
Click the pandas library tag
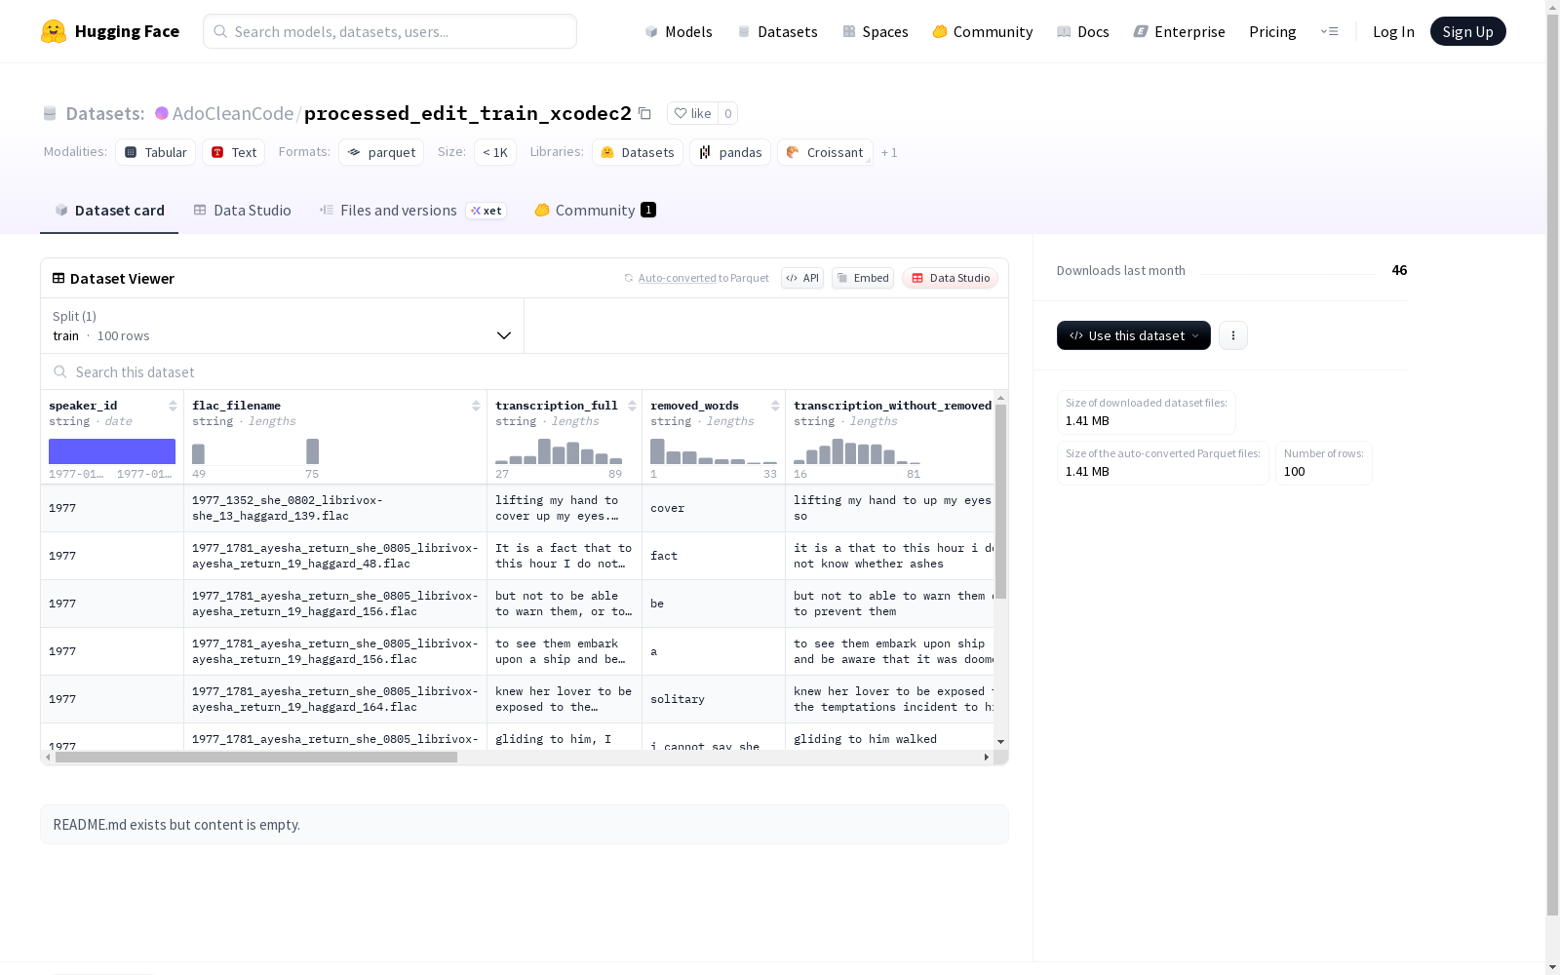[x=730, y=152]
